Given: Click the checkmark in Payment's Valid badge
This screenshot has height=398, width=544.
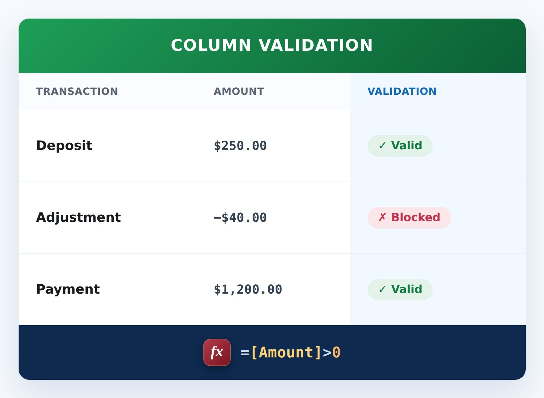Looking at the screenshot, I should click(382, 289).
